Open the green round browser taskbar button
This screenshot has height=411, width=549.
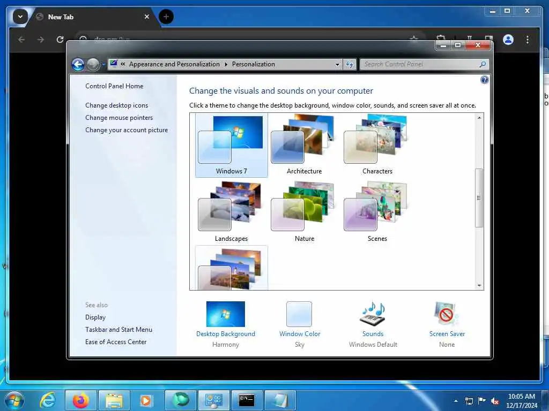[x=180, y=400]
